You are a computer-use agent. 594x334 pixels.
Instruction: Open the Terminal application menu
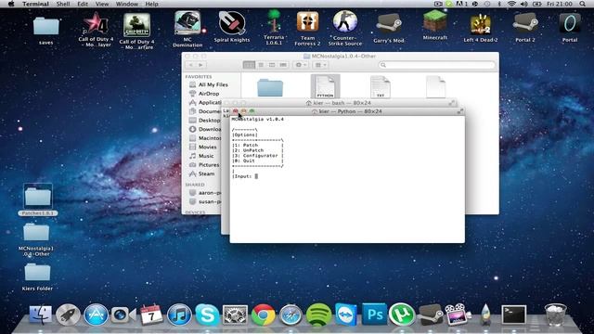tap(35, 4)
